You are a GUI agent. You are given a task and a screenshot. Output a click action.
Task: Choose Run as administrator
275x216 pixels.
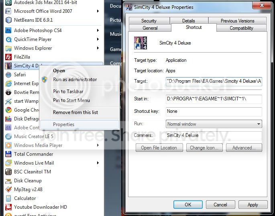[79, 79]
